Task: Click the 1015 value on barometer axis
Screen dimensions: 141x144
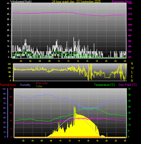Action: (x=130, y=14)
